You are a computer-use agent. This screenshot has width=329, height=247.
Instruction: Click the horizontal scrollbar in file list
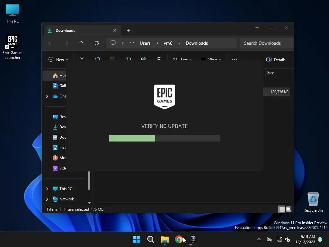(x=193, y=203)
